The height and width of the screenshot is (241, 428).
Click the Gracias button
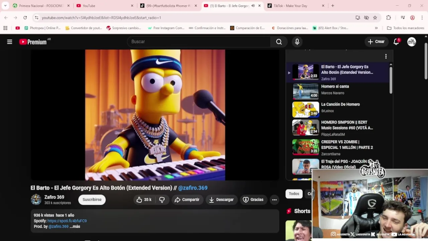coord(253,199)
